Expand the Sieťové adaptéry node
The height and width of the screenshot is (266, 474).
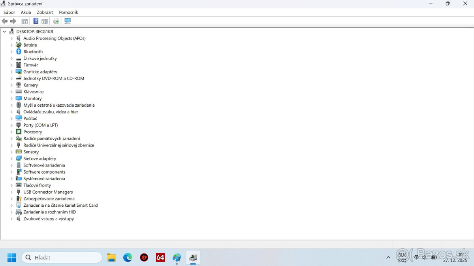point(11,158)
